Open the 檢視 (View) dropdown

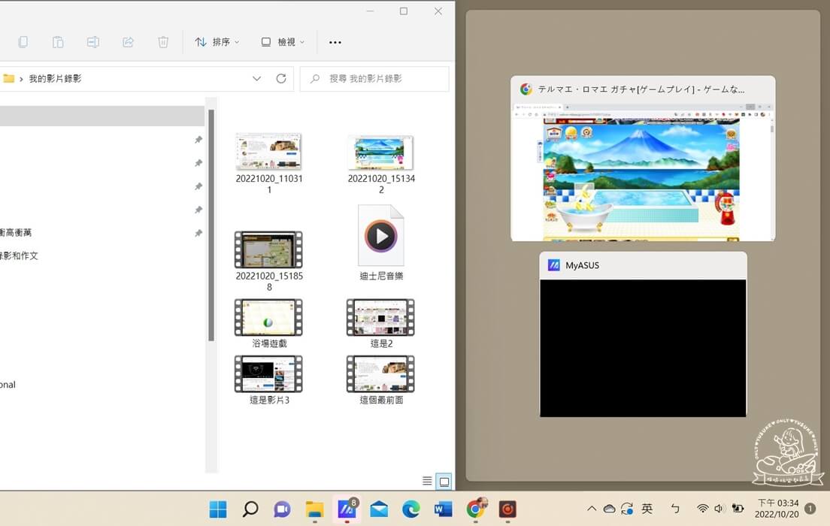281,42
